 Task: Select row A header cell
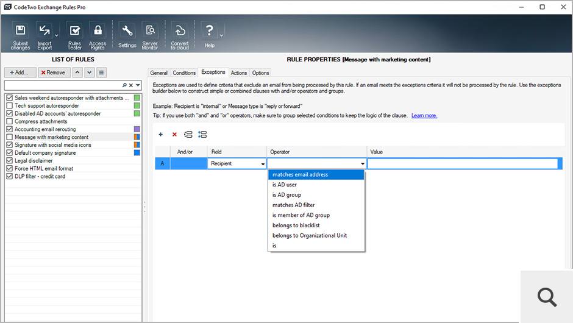[x=162, y=163]
